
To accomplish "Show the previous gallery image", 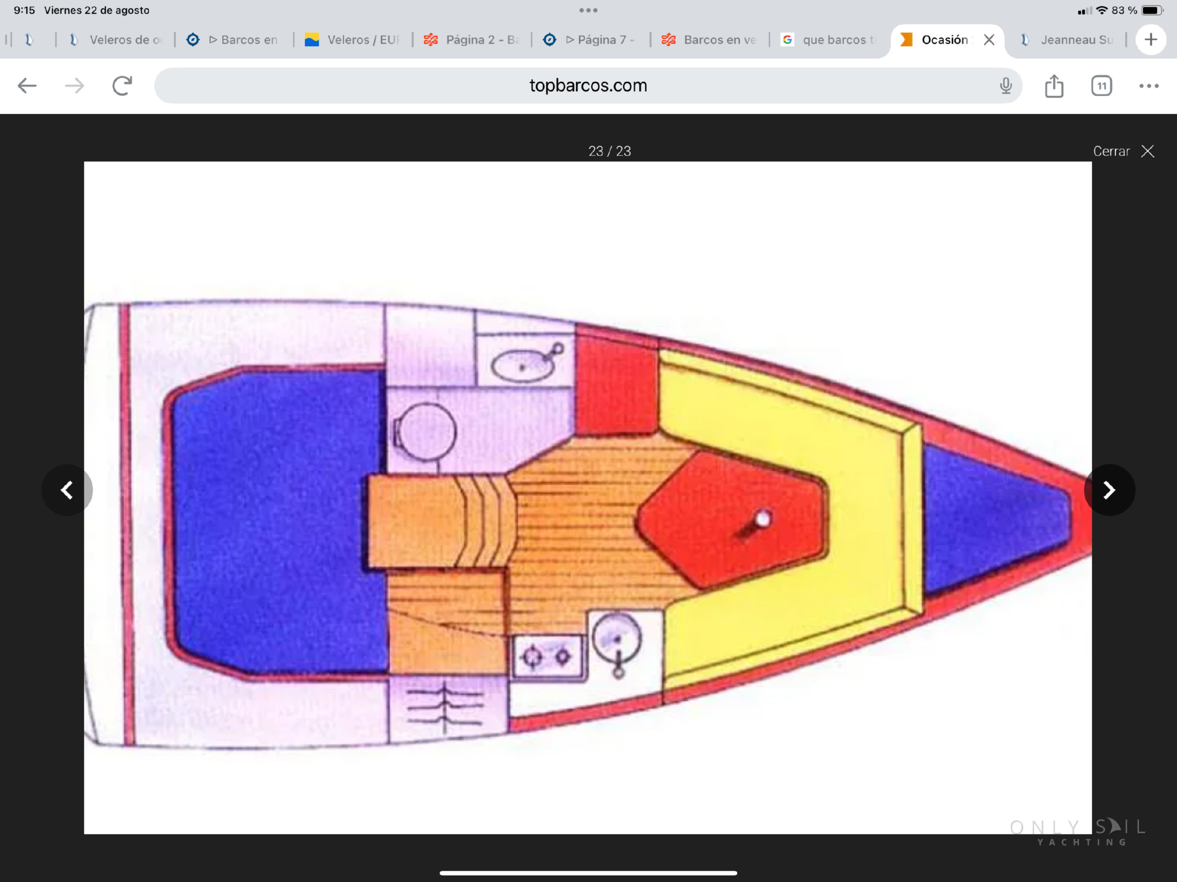I will (67, 490).
